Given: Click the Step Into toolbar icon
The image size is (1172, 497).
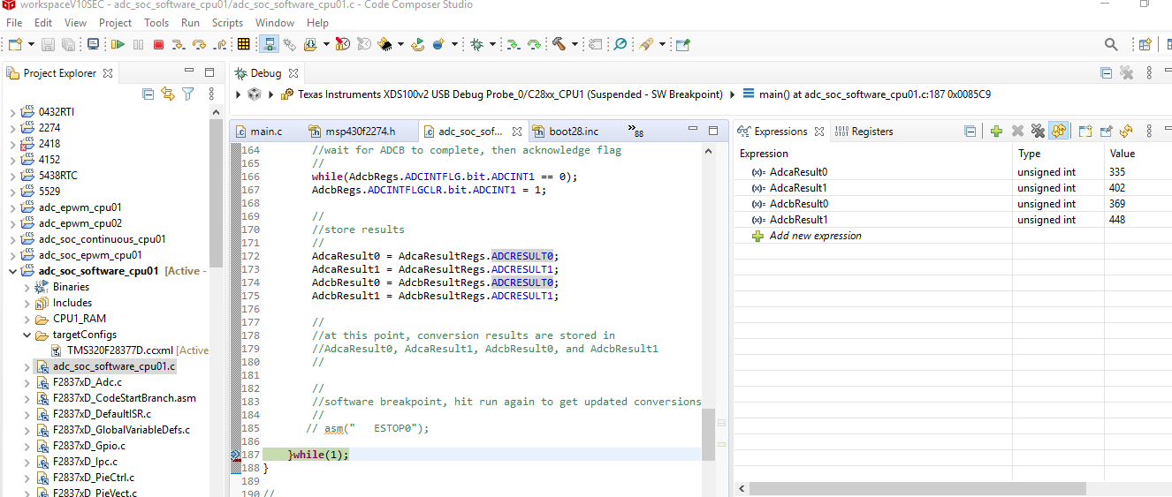Looking at the screenshot, I should pos(179,44).
